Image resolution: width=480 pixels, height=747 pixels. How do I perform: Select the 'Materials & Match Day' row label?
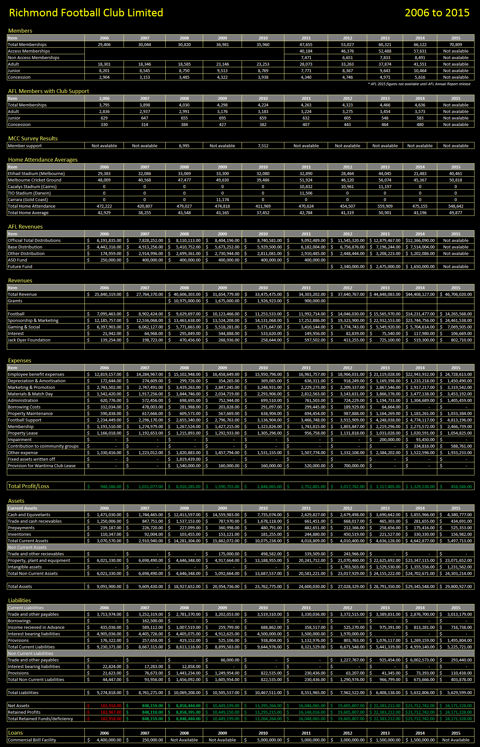(x=30, y=394)
